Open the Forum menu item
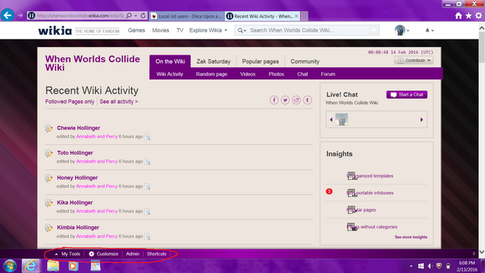This screenshot has height=273, width=485. pos(328,74)
